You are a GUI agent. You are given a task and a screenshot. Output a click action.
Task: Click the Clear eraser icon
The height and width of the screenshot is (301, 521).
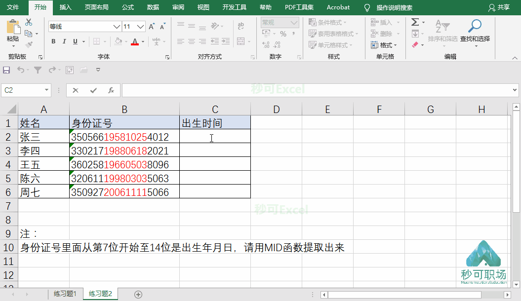tap(415, 44)
